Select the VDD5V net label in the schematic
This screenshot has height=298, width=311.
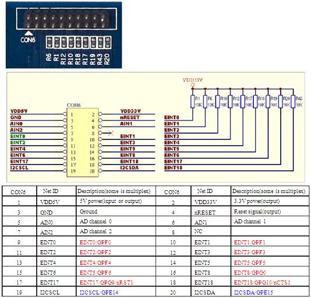point(19,111)
